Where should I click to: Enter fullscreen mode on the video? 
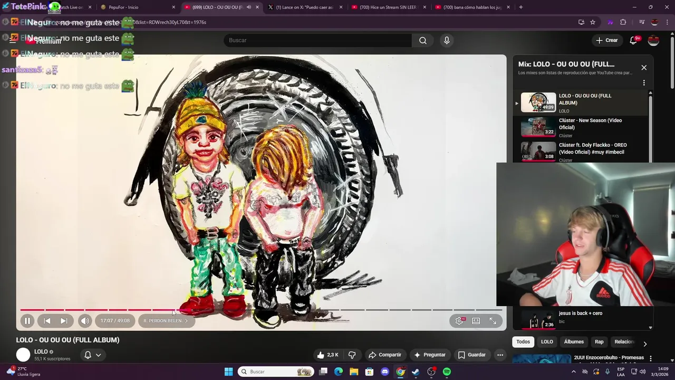pyautogui.click(x=493, y=320)
